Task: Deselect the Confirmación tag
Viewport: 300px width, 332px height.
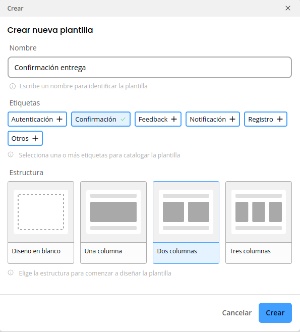Action: click(101, 119)
